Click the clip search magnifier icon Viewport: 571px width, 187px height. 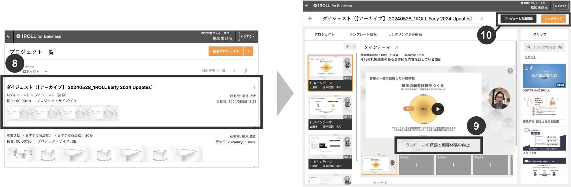tap(529, 47)
